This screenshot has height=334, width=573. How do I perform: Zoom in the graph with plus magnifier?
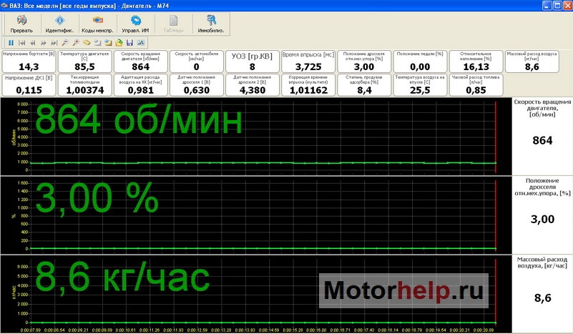coord(76,43)
